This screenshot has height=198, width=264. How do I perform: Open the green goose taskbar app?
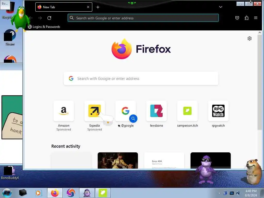[103, 193]
